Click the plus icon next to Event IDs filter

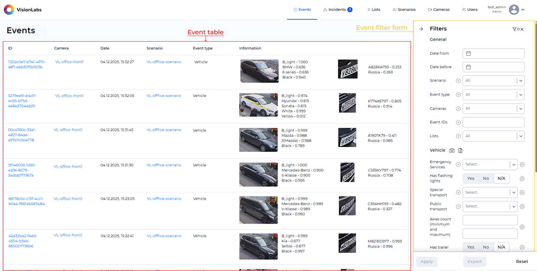[x=458, y=122]
